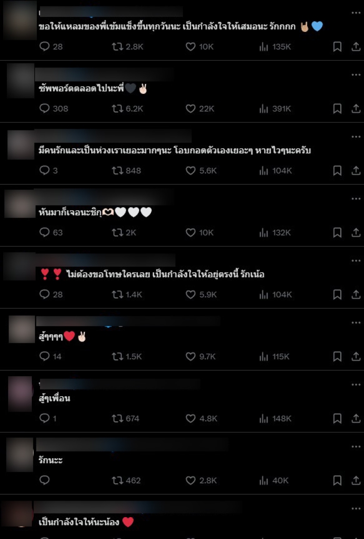Bookmark the tweet with 391K views
The width and height of the screenshot is (364, 539).
click(337, 109)
